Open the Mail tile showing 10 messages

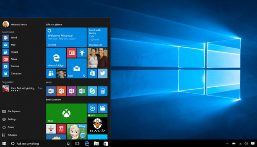pos(77,68)
